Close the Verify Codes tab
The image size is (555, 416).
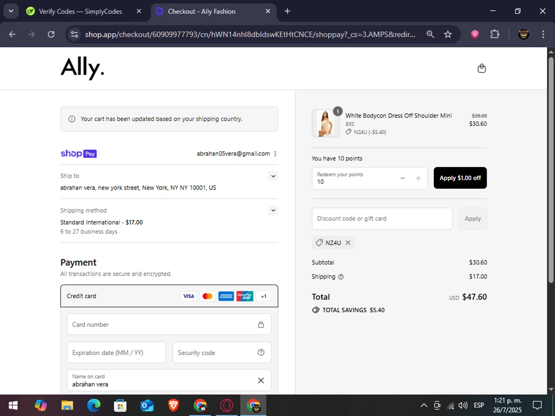coord(139,11)
